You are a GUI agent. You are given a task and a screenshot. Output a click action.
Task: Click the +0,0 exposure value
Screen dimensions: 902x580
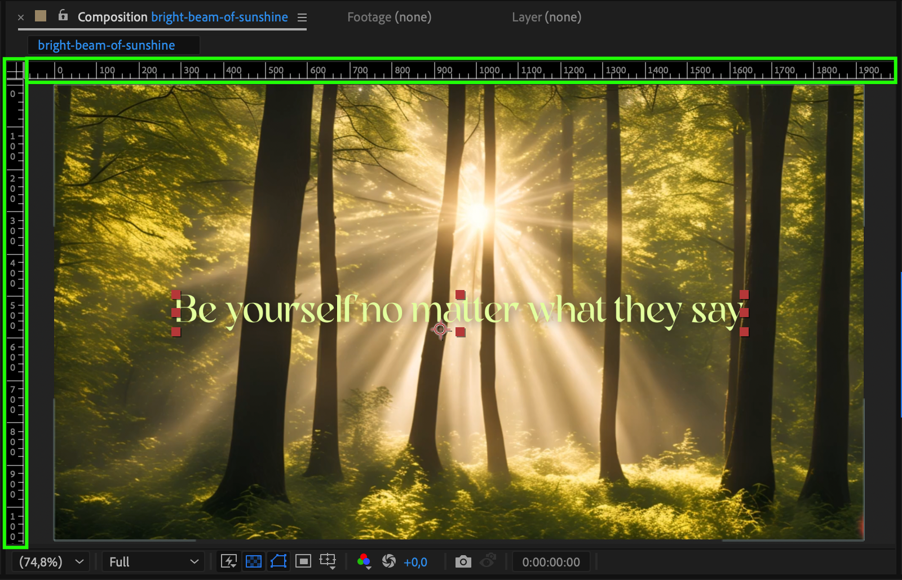click(x=415, y=562)
